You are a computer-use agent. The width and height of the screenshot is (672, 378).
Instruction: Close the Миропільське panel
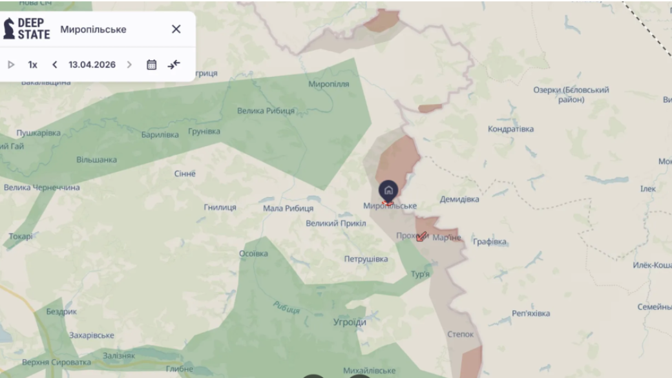pos(176,29)
